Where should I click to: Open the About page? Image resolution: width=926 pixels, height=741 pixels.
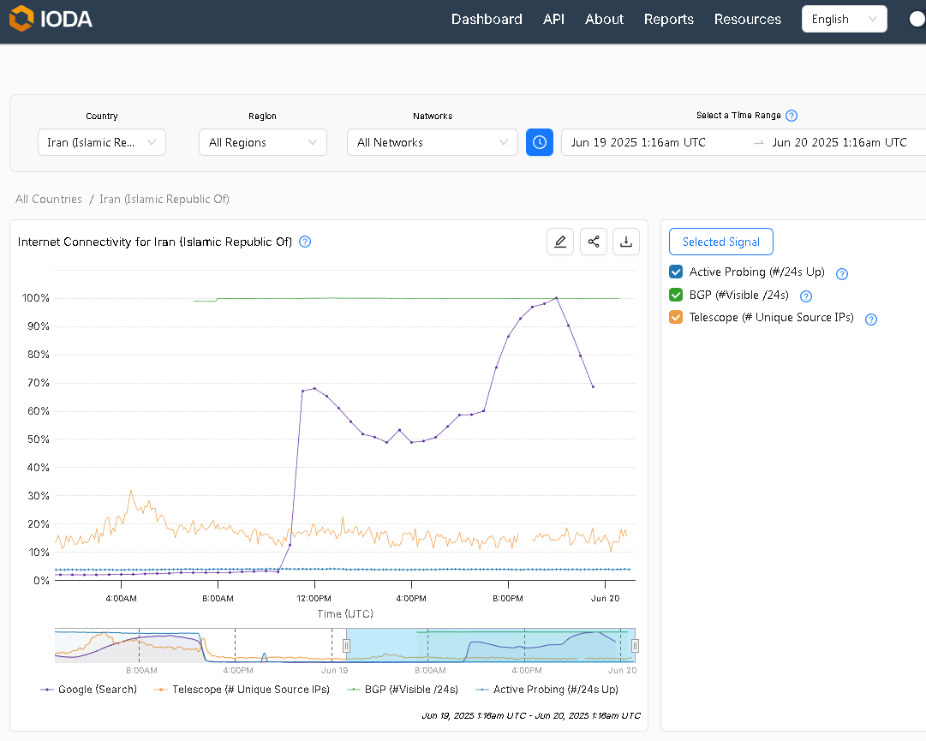(x=604, y=19)
